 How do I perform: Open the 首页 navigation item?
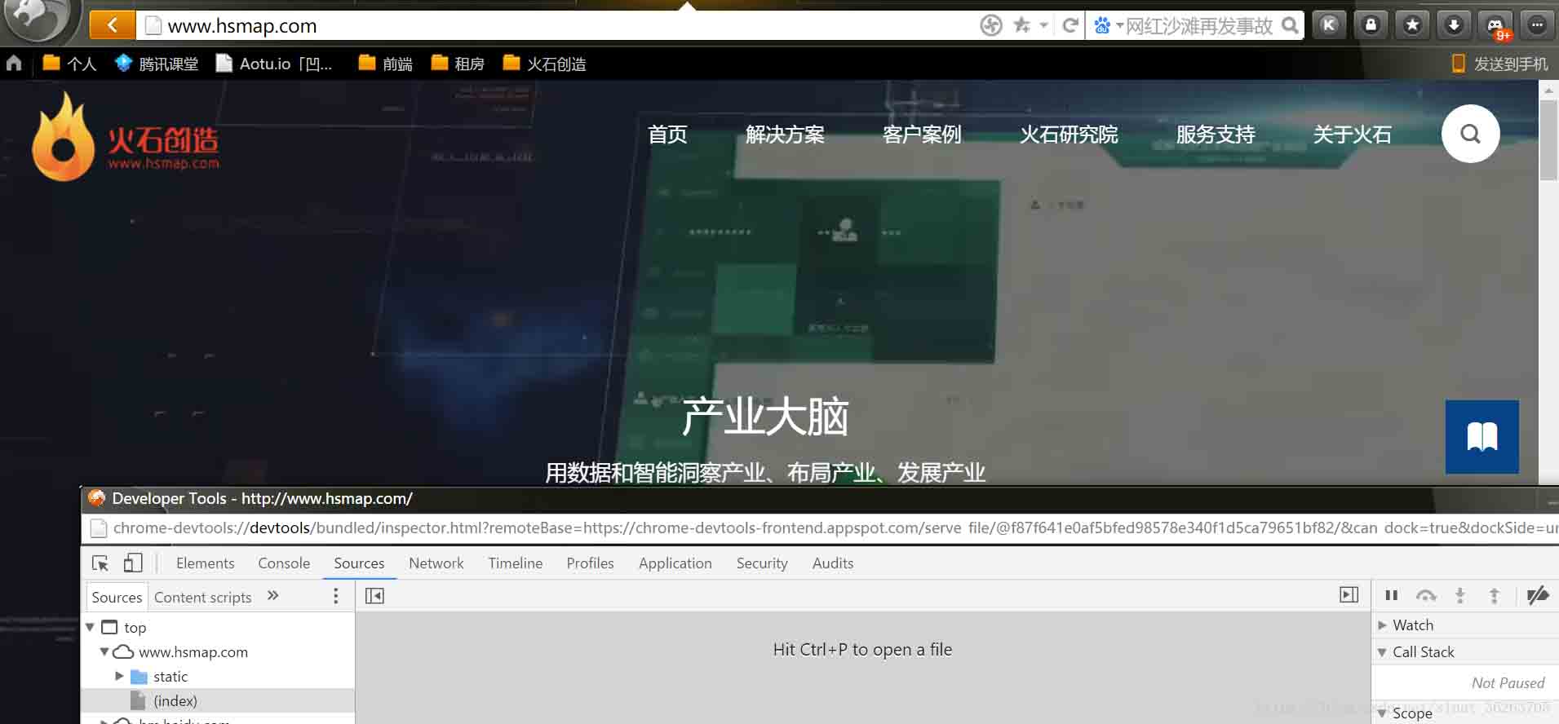667,135
